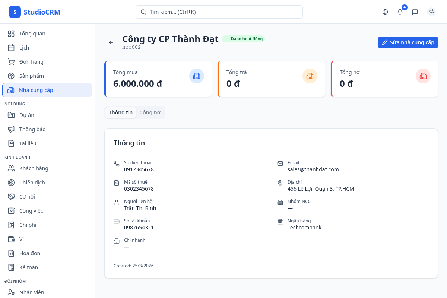Open Tổng quan in the sidebar
Image resolution: width=447 pixels, height=298 pixels.
tap(32, 34)
